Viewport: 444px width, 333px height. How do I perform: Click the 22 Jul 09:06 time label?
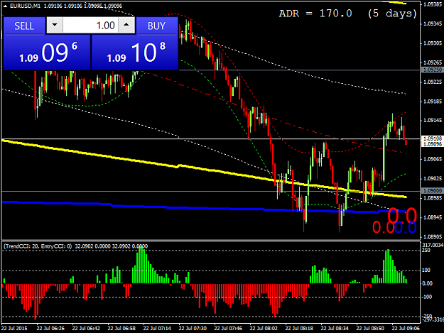click(406, 329)
